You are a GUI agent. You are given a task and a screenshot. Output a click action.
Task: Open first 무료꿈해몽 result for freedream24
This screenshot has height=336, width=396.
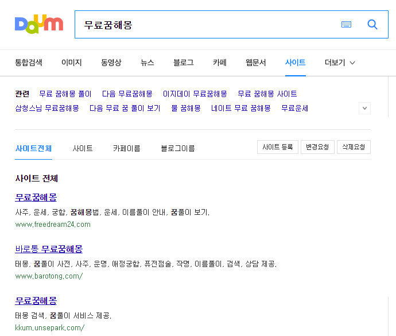36,197
